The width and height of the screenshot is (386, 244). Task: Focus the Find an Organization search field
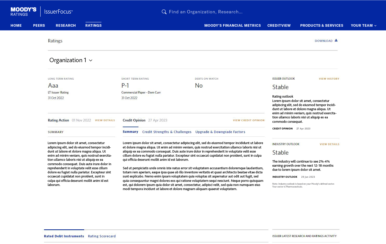[x=206, y=12]
